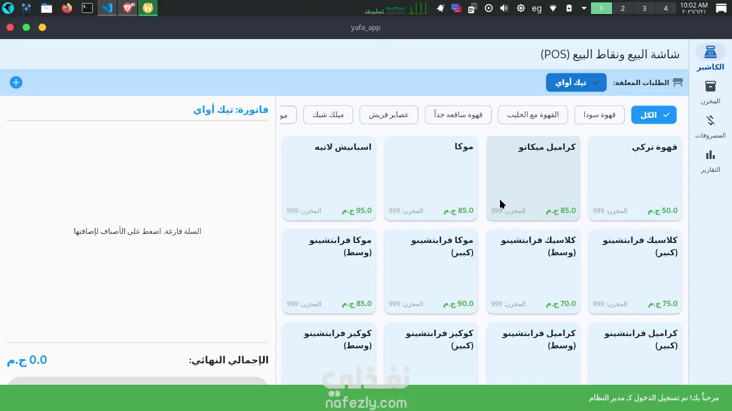Screen dimensions: 732x411
Task: Open the Brave browser from the panel
Action: [x=128, y=8]
